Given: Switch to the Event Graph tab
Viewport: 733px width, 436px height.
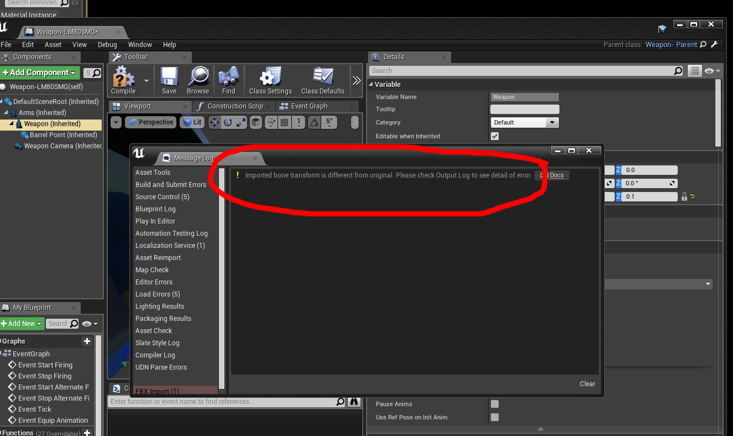Looking at the screenshot, I should click(309, 106).
